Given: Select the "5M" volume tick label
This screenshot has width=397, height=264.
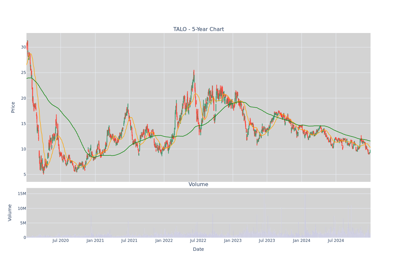Looking at the screenshot, I should tap(23, 223).
